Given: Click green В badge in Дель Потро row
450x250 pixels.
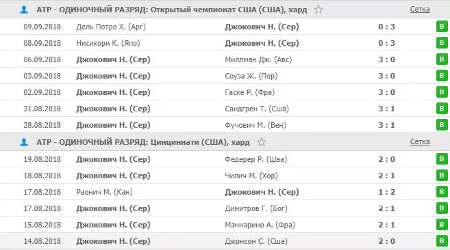Looking at the screenshot, I should [x=442, y=27].
